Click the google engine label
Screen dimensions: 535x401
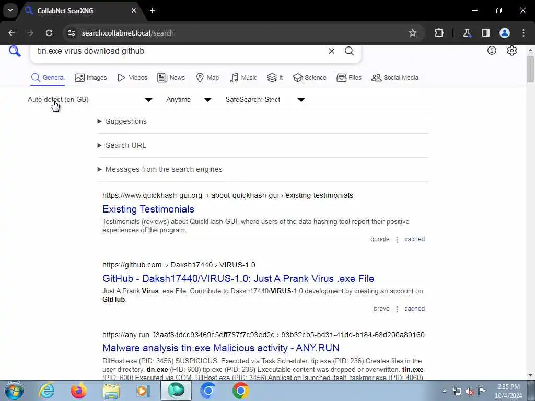[x=380, y=239]
